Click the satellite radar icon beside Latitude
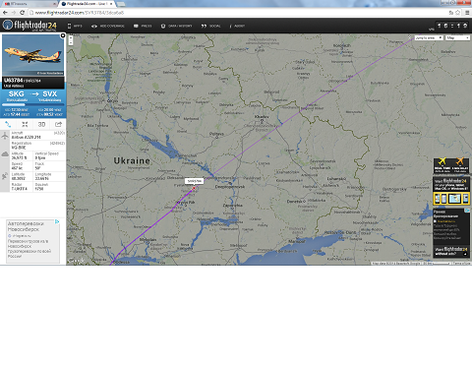 click(x=5, y=176)
